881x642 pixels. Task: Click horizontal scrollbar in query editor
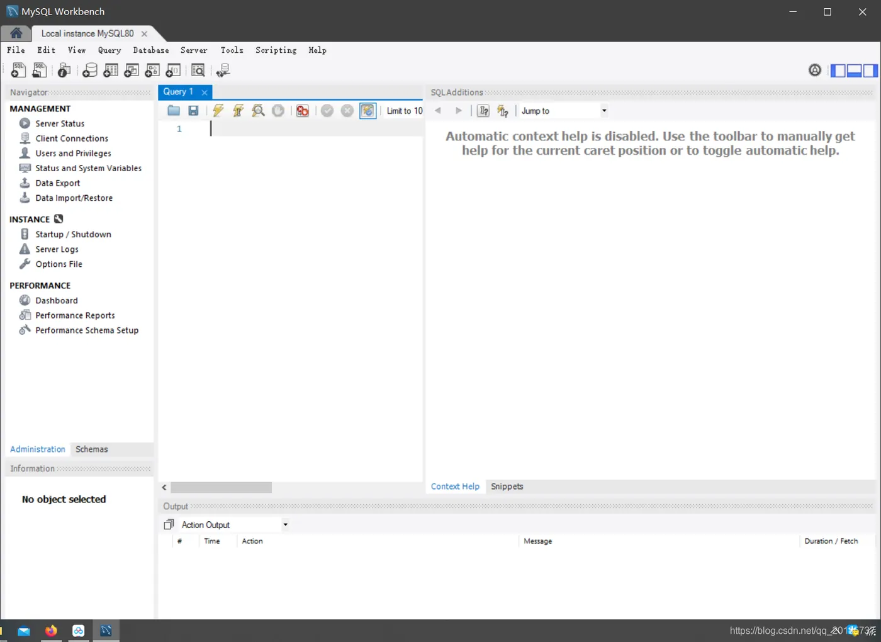click(x=221, y=487)
